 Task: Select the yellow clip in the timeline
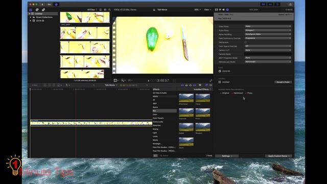pos(91,123)
